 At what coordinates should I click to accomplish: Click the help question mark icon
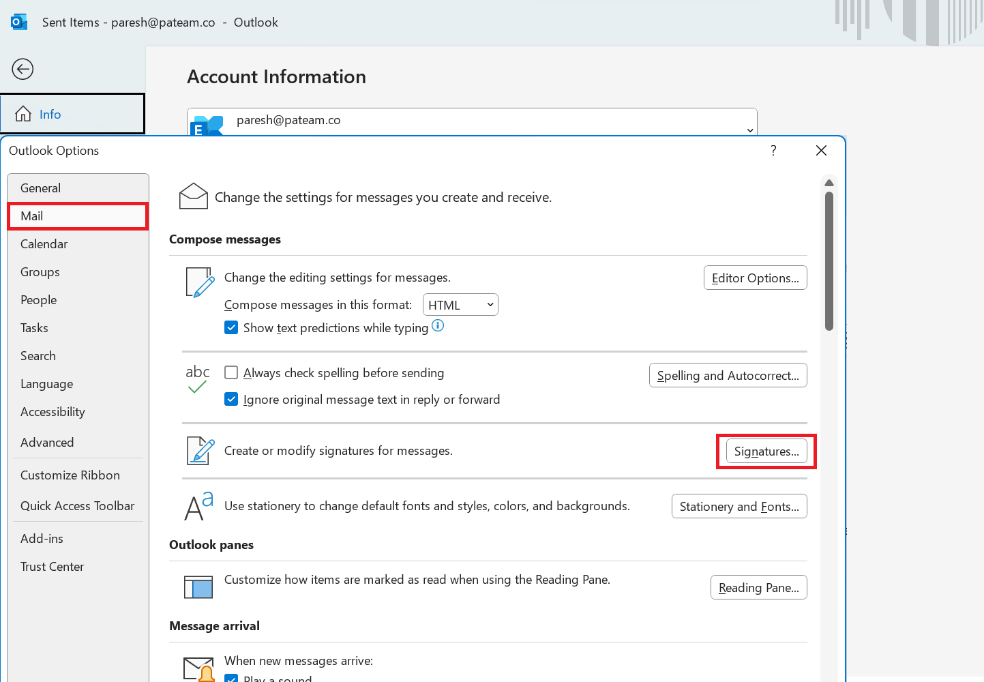pyautogui.click(x=773, y=151)
